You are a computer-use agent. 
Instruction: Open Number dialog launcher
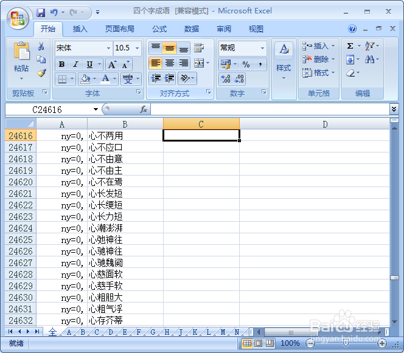[x=264, y=92]
